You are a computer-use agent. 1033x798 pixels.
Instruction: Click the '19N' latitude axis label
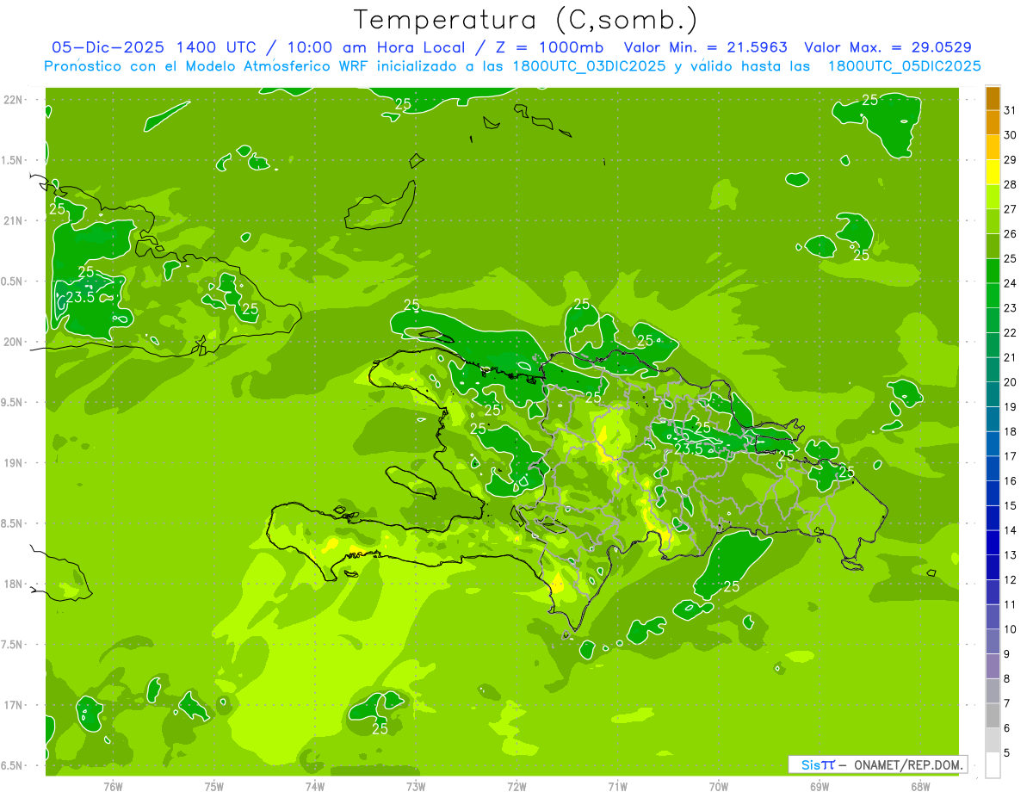click(13, 462)
